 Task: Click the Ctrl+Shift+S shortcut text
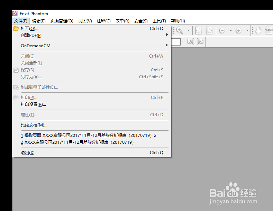(x=151, y=77)
